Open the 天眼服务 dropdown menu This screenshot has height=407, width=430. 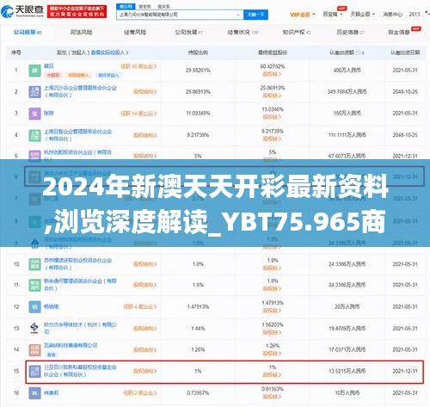click(362, 14)
